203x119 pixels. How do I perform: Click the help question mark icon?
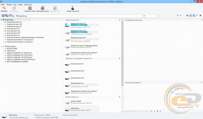(x=200, y=16)
